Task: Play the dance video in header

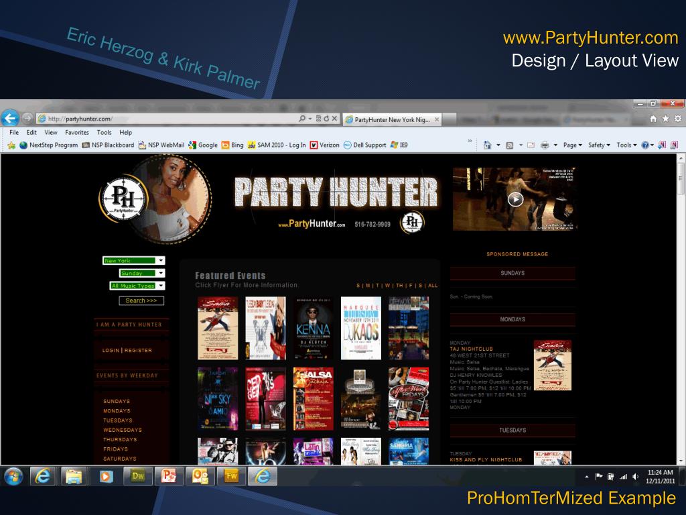Action: click(515, 199)
